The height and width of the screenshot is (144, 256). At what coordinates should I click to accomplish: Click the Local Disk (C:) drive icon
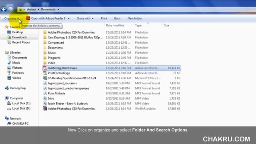(9, 103)
